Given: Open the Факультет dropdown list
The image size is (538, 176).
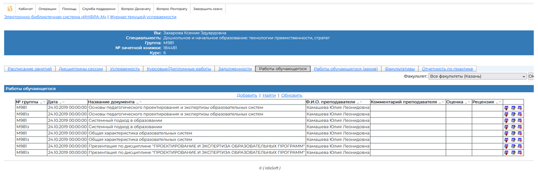Looking at the screenshot, I should click(477, 76).
